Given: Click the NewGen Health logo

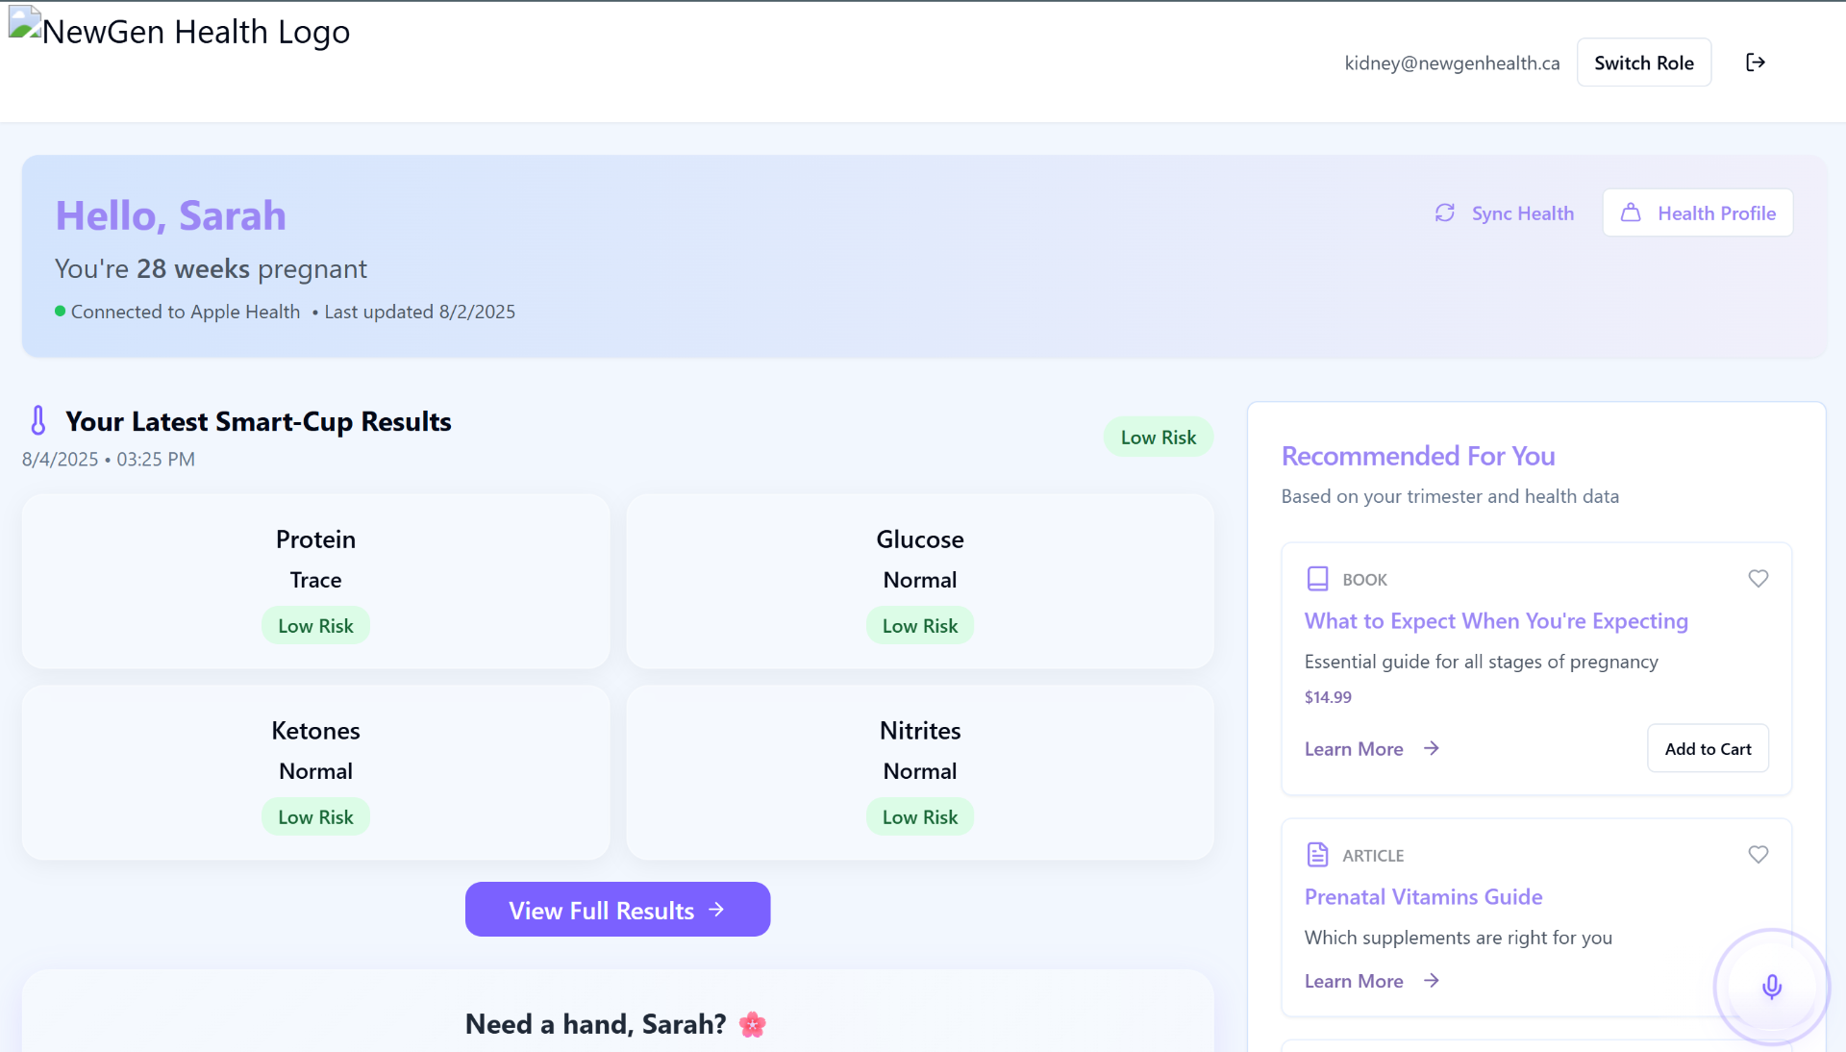Looking at the screenshot, I should point(180,31).
